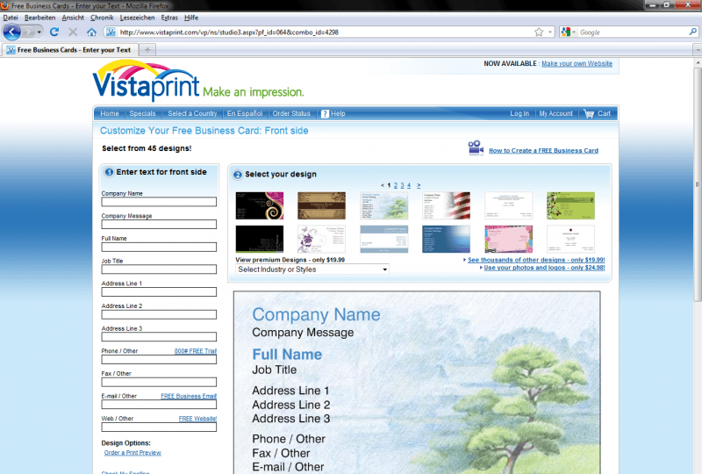This screenshot has height=474, width=702.
Task: Click the Full Name input field
Action: 159,247
